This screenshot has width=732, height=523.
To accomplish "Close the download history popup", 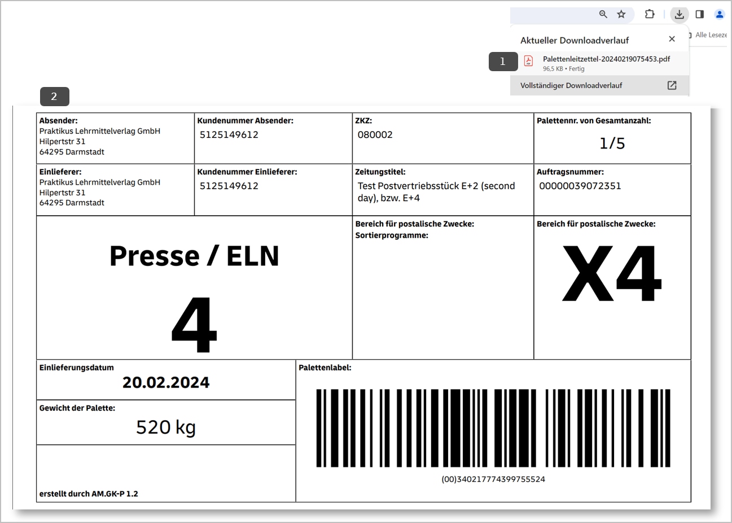I will pos(672,39).
